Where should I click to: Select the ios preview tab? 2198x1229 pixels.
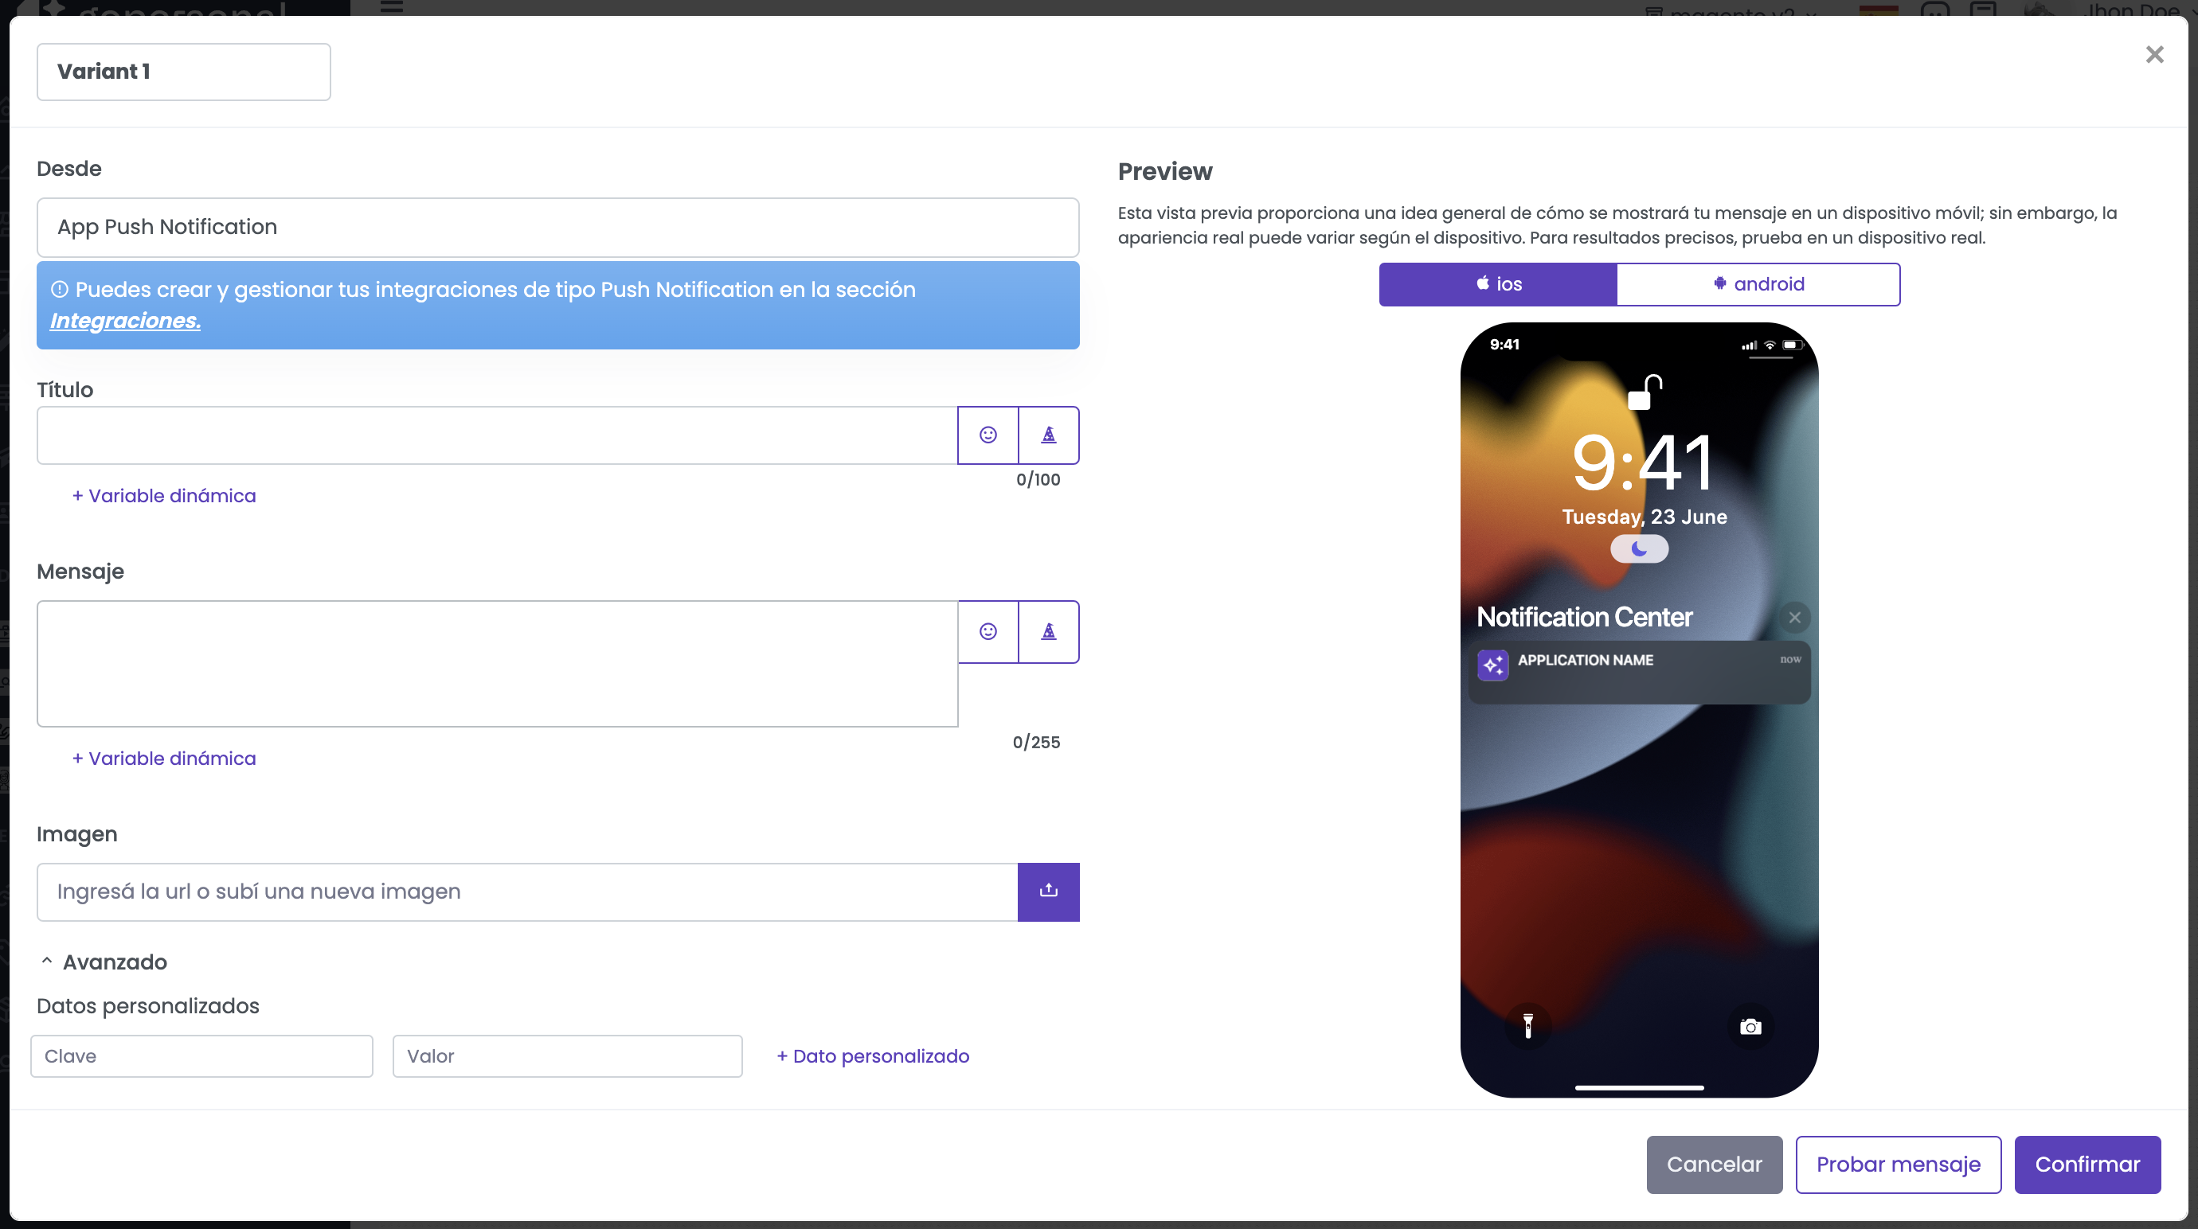(x=1497, y=284)
